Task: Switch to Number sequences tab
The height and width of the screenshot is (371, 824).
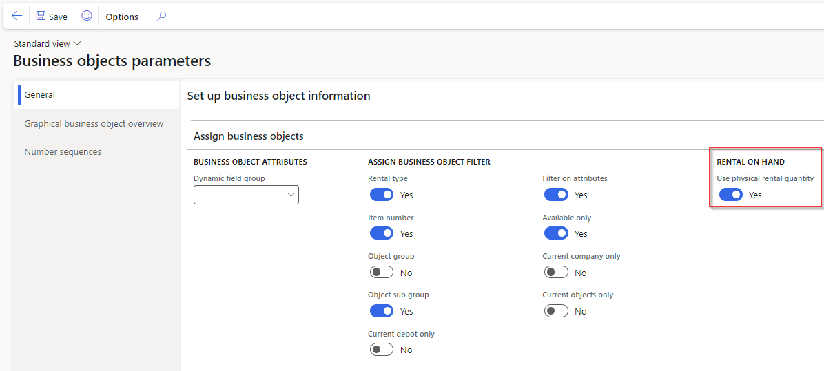Action: pos(63,151)
